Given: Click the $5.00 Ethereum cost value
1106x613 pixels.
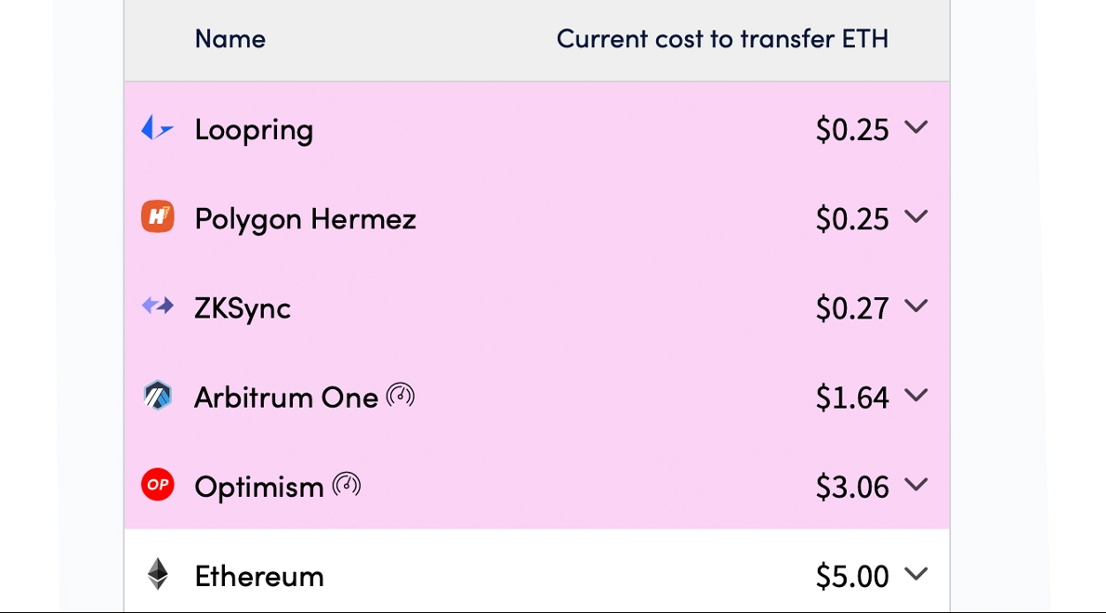Looking at the screenshot, I should click(852, 577).
